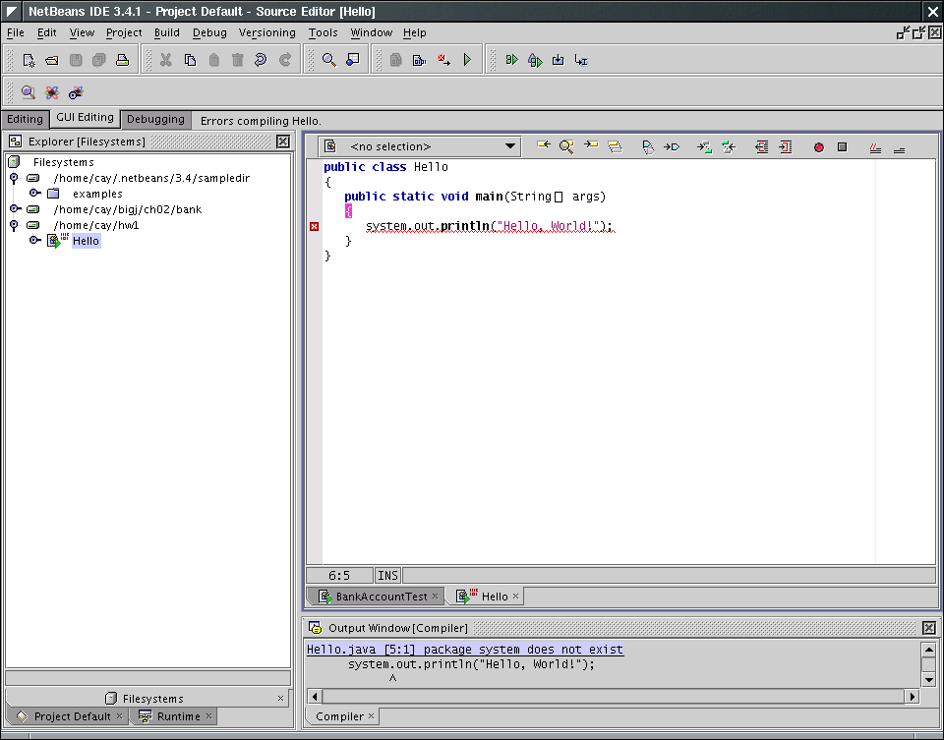Open the Tools menu
The width and height of the screenshot is (944, 740).
click(323, 32)
